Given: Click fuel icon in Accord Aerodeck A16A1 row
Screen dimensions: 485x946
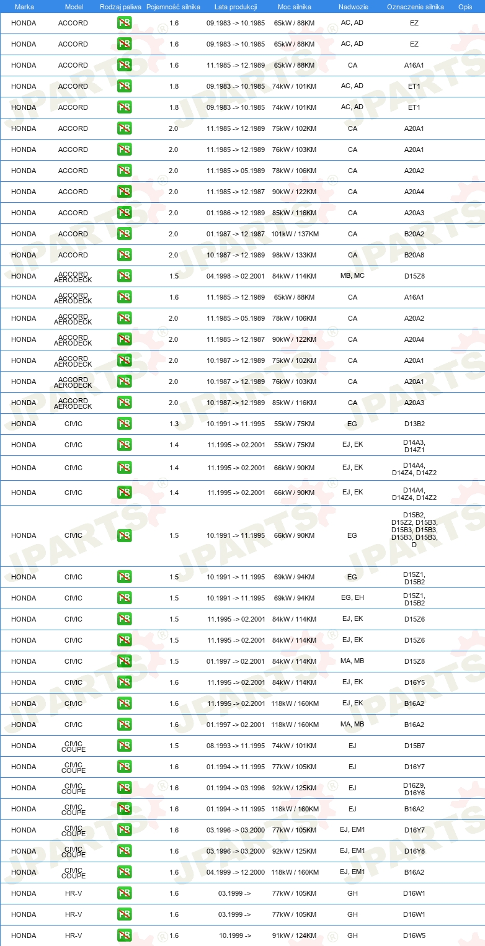Looking at the screenshot, I should (x=124, y=297).
